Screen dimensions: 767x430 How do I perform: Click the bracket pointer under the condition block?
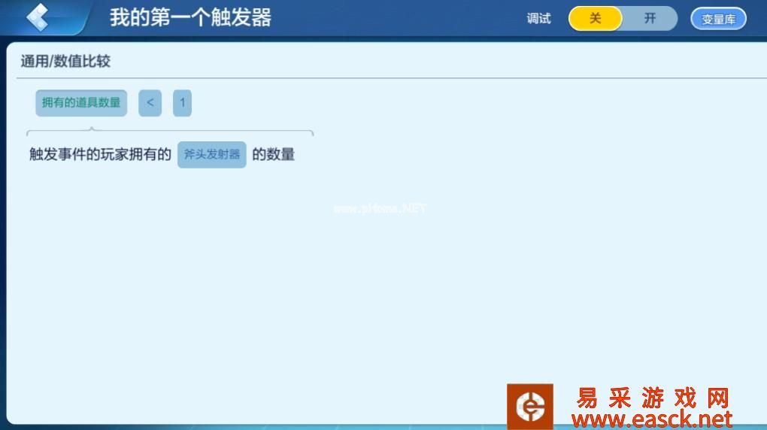(x=92, y=131)
